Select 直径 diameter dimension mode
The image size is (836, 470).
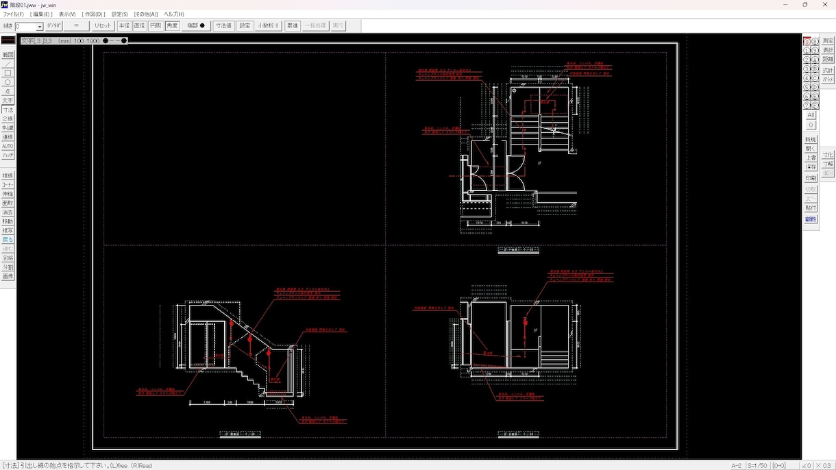click(140, 25)
